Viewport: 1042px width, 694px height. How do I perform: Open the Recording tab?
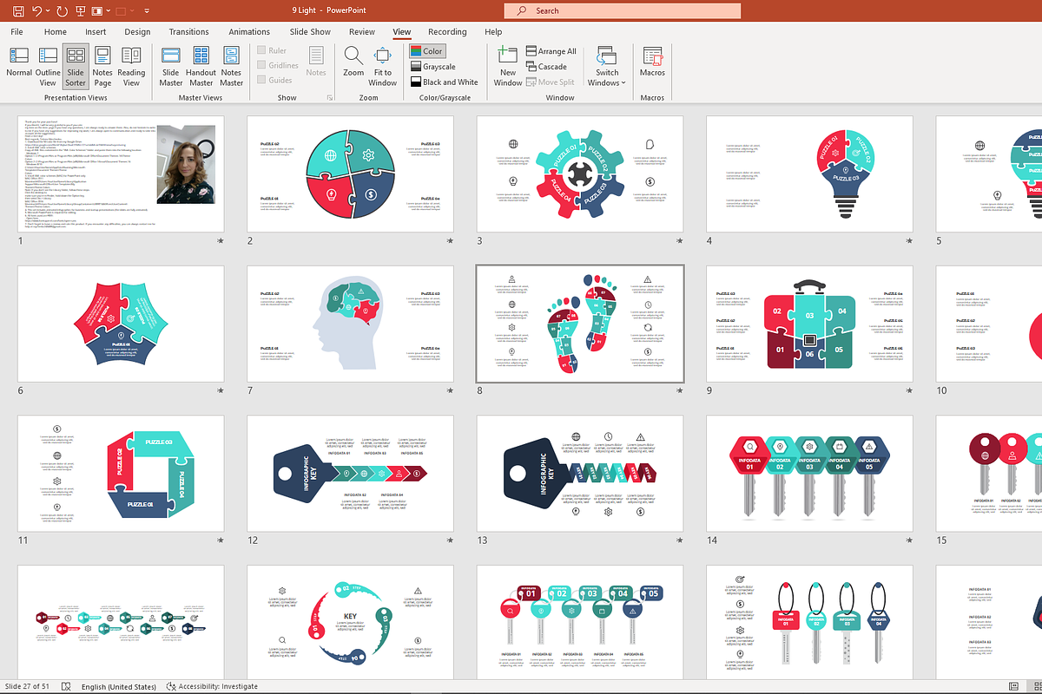coord(447,32)
